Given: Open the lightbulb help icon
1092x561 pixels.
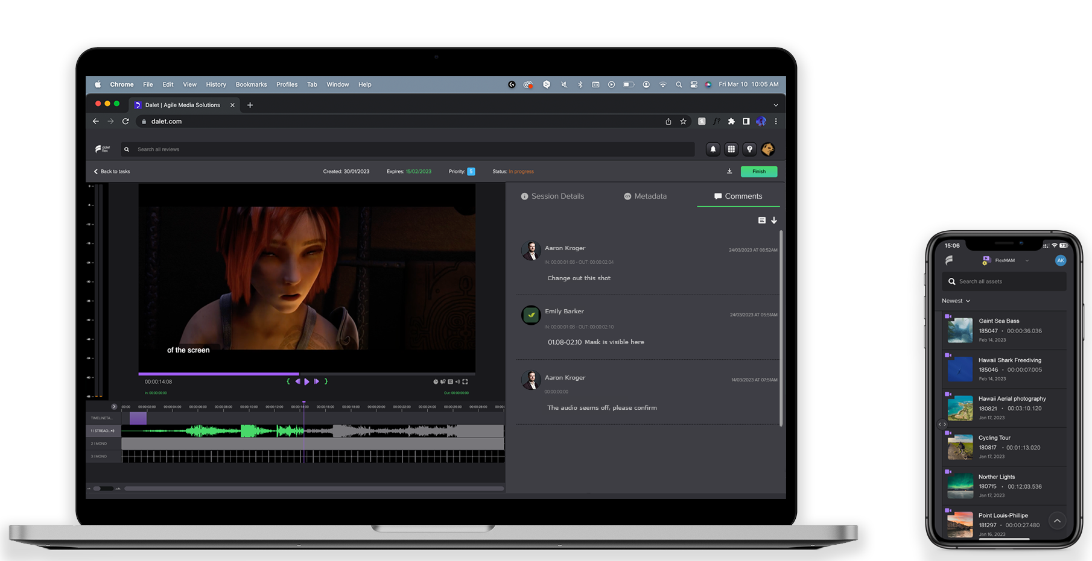Looking at the screenshot, I should 749,149.
